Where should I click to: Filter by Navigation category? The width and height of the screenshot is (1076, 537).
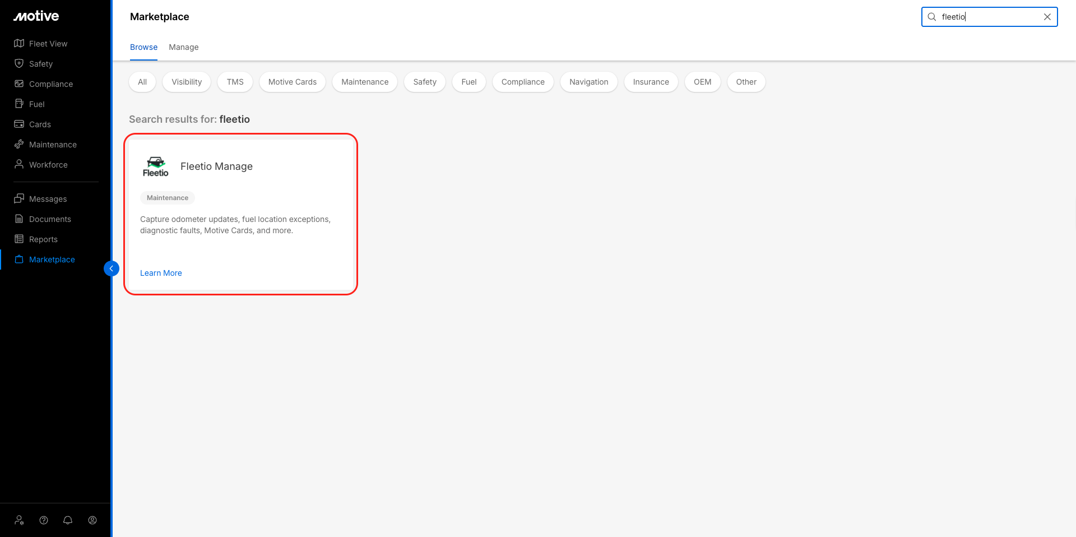click(589, 82)
